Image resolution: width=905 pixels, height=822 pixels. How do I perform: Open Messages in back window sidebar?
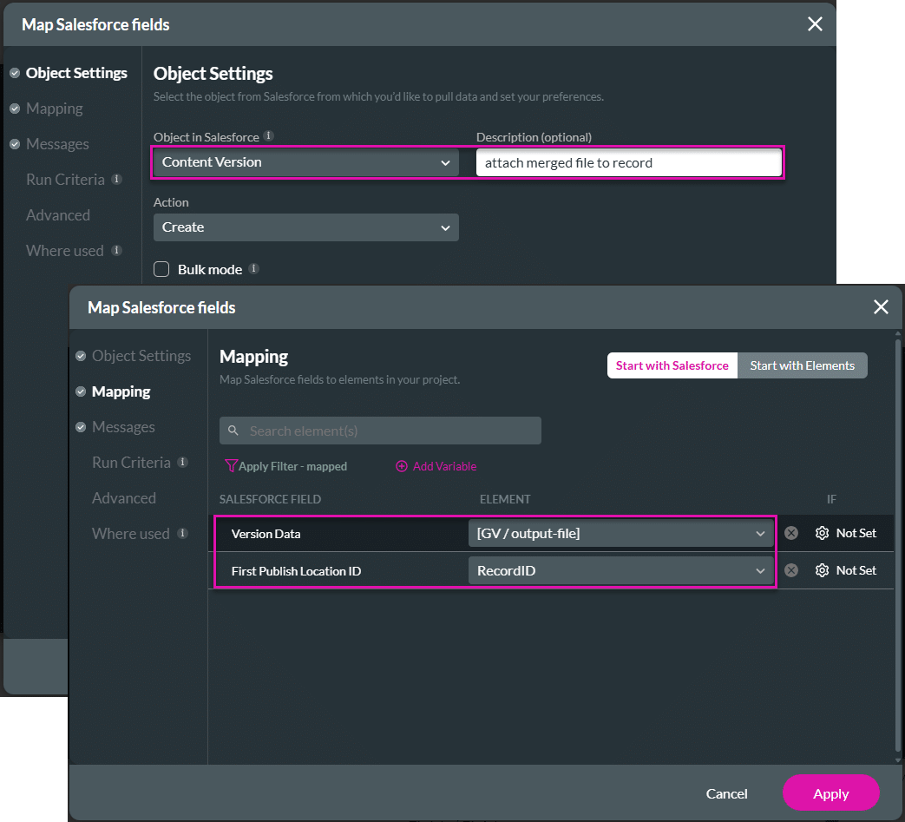tap(57, 144)
